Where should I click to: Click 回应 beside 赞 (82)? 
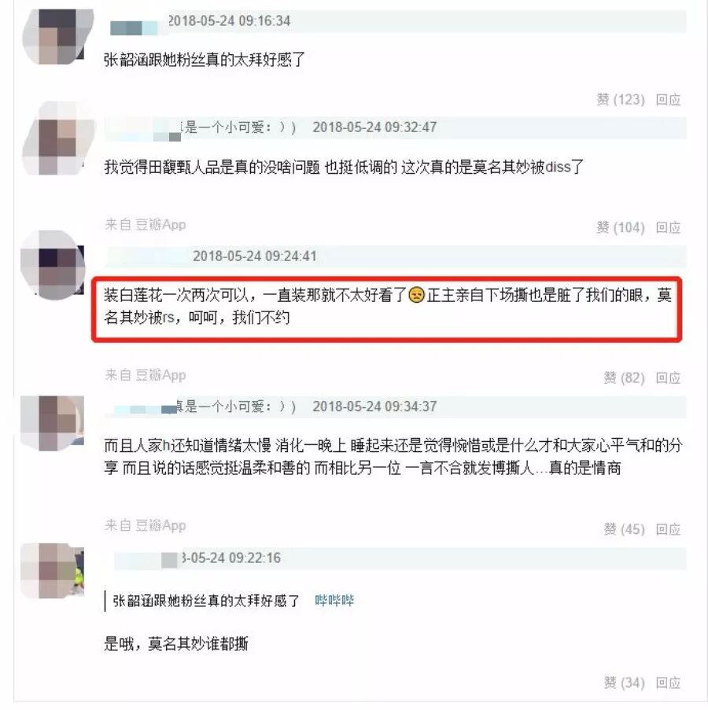(x=668, y=377)
